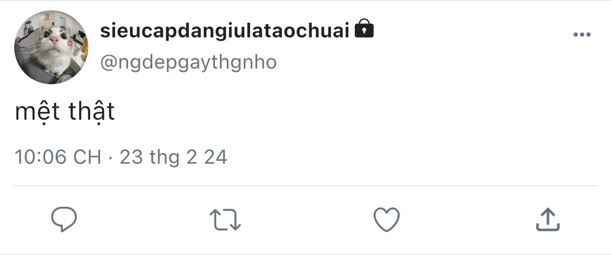Open profile via name sieucapdangiulataochuai

224,31
